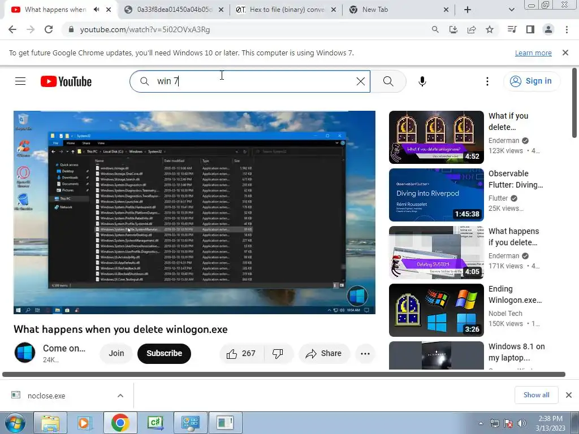Switch to the 0a33f8dea01450a04b05 tab

(174, 10)
